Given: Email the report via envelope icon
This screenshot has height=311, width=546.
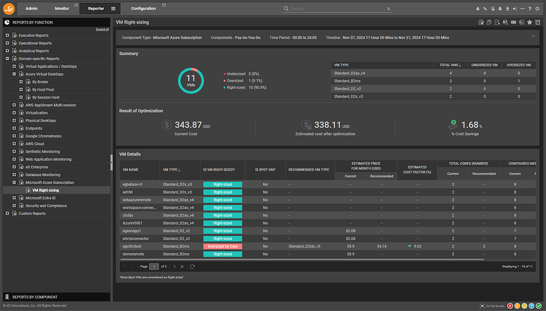Looking at the screenshot, I should [514, 22].
